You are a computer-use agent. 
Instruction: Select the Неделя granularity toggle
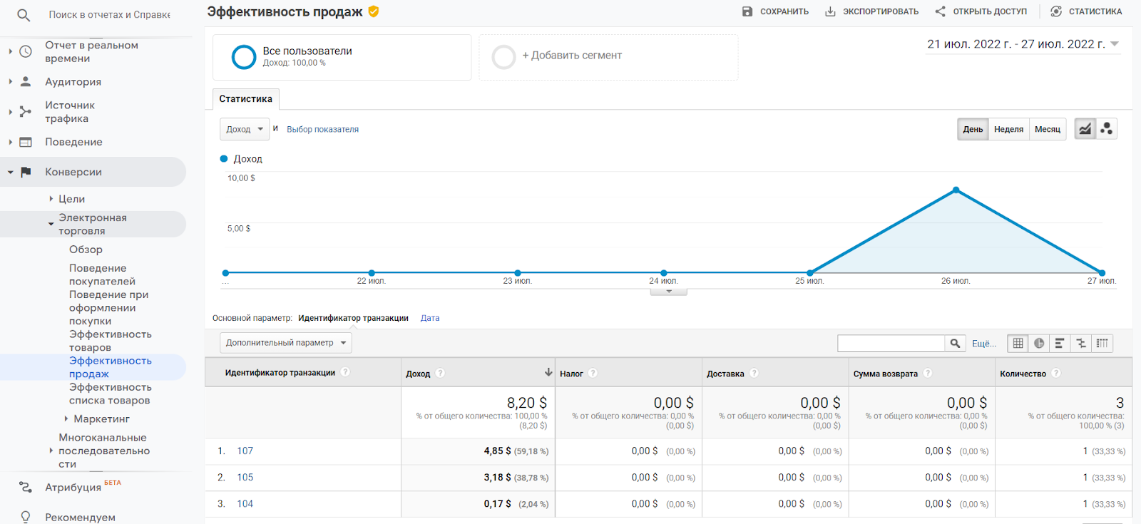tap(1008, 129)
